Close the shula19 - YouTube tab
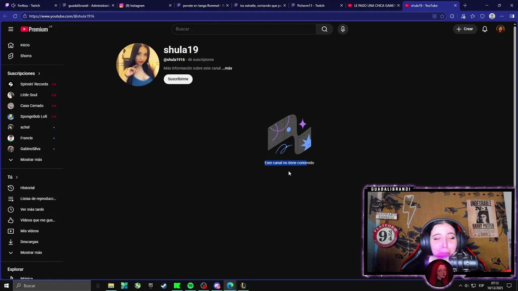Viewport: 518px width, 291px height. point(455,6)
